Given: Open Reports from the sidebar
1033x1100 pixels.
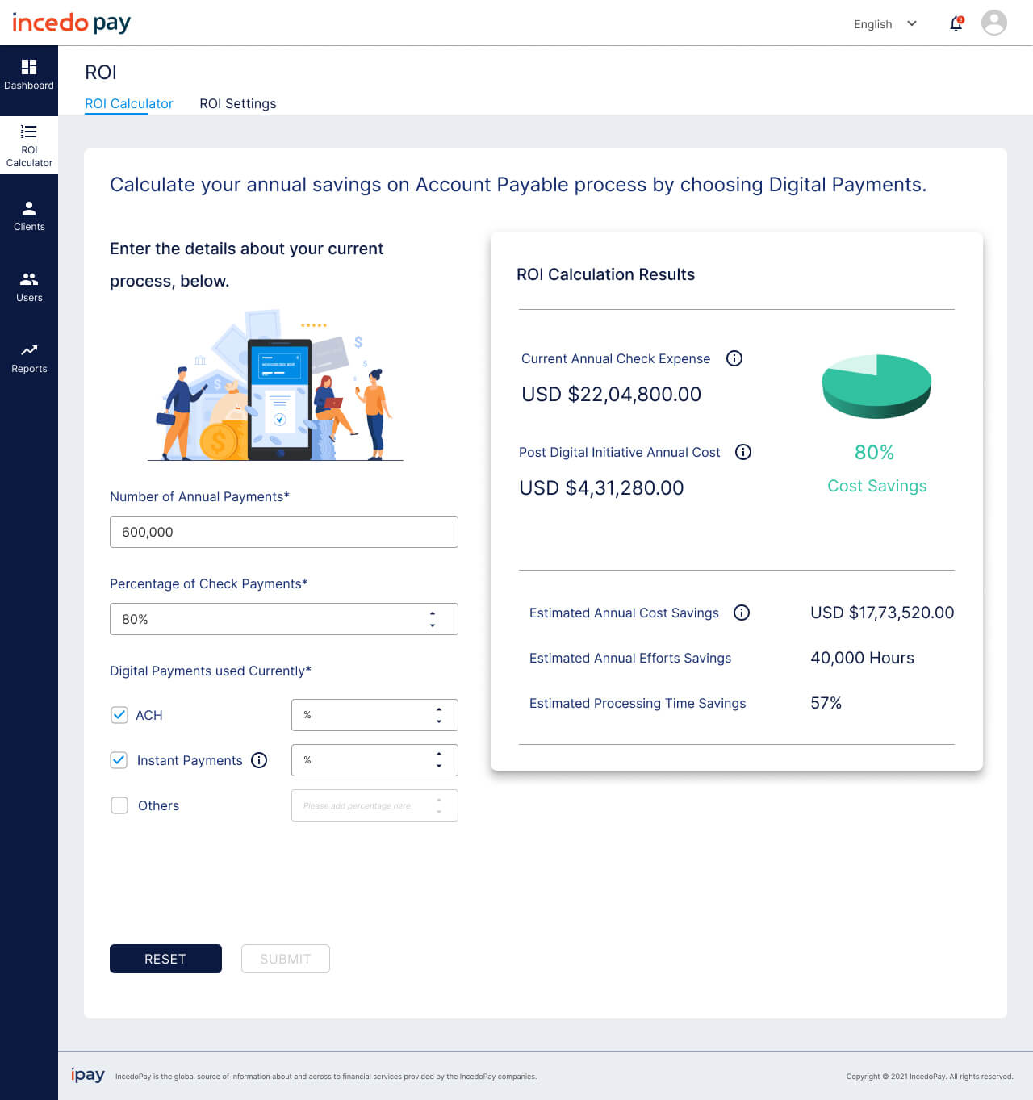Looking at the screenshot, I should (x=29, y=355).
